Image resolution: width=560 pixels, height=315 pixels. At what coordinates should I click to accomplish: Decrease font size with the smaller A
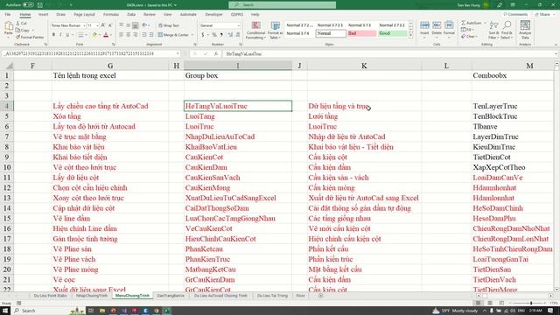(110, 25)
